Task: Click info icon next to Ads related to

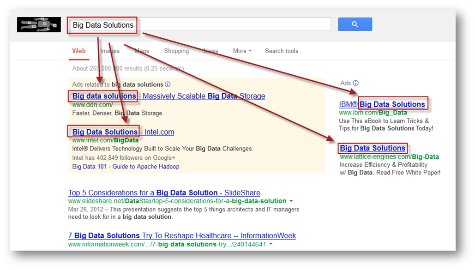Action: pyautogui.click(x=168, y=84)
